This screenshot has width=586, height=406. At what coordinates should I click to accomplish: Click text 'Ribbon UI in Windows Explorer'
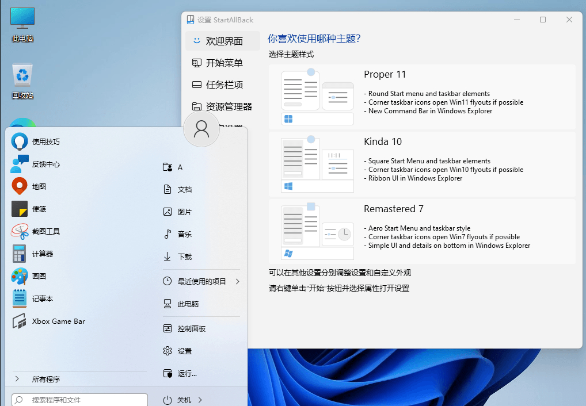click(x=415, y=178)
